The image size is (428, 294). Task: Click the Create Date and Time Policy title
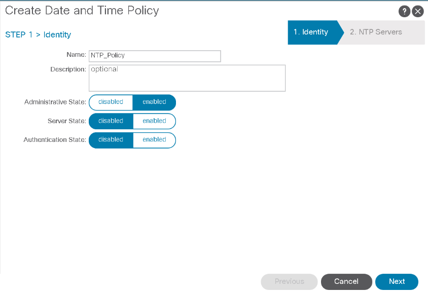(82, 11)
